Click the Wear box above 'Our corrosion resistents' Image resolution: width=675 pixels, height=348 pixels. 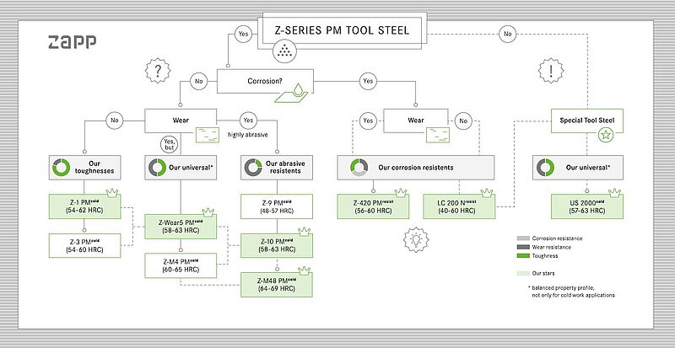pyautogui.click(x=416, y=120)
